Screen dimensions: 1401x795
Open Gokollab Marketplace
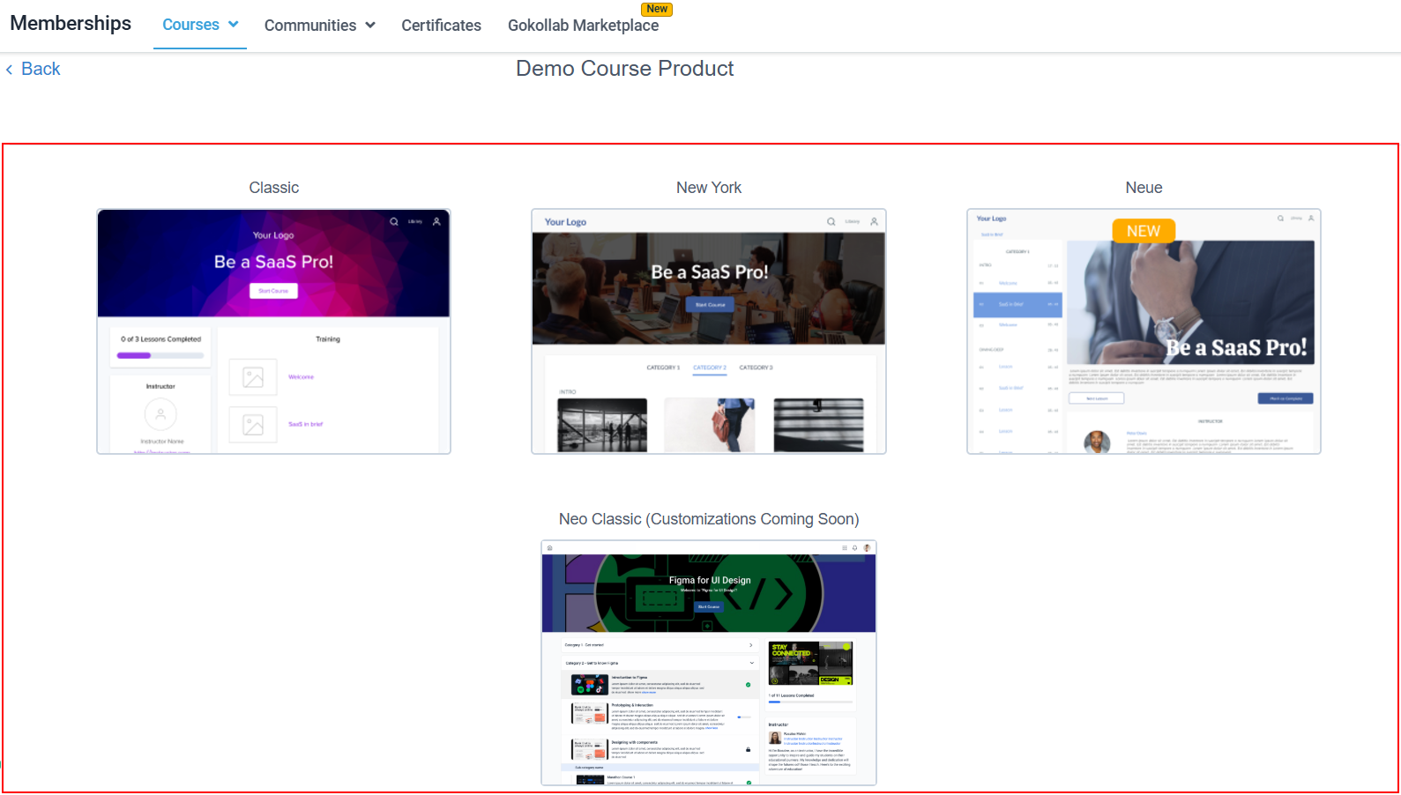coord(583,26)
